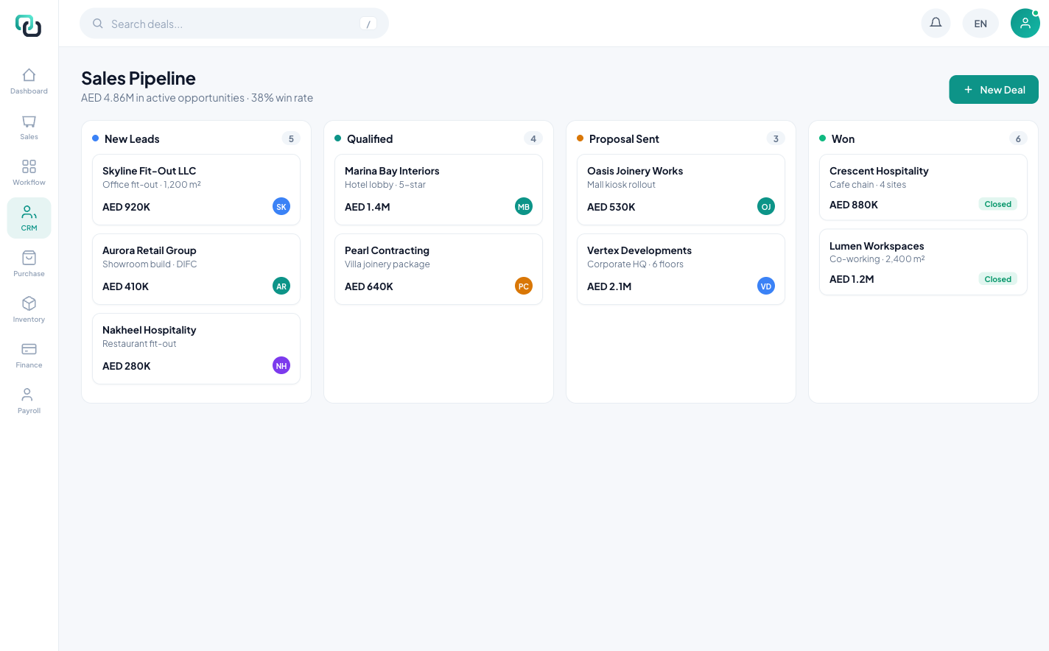Viewport: 1049px width, 651px height.
Task: Select CRM in the sidebar
Action: point(29,218)
